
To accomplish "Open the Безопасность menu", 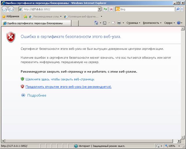I will (x=152, y=23).
